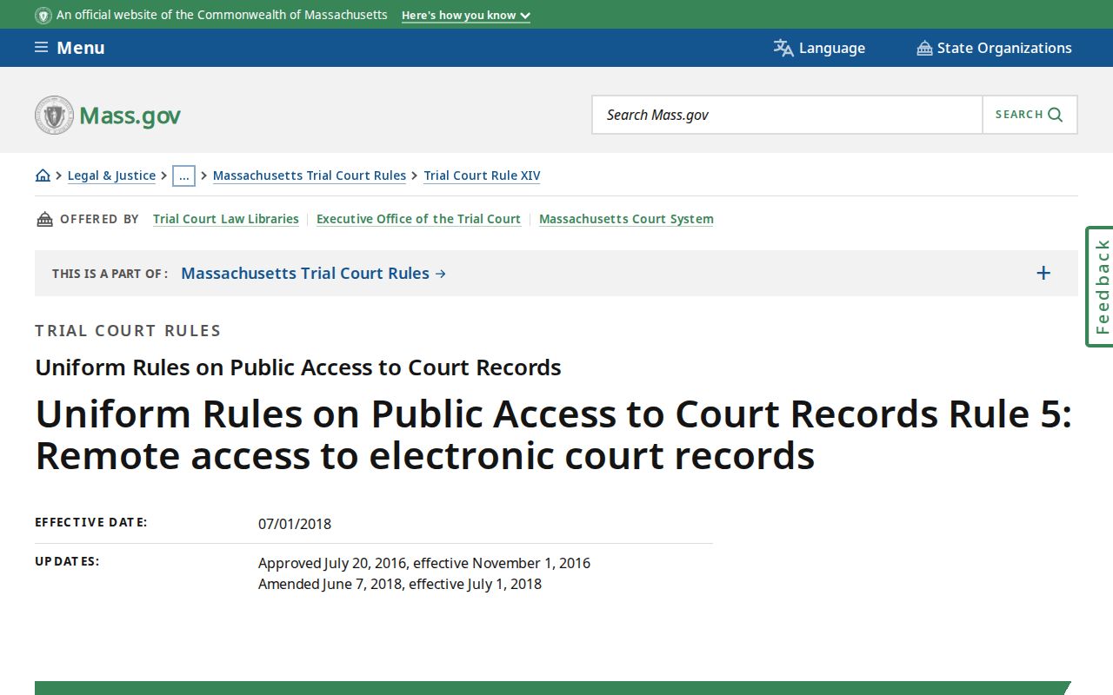The width and height of the screenshot is (1113, 695).
Task: Open the hamburger Menu icon
Action: (41, 48)
